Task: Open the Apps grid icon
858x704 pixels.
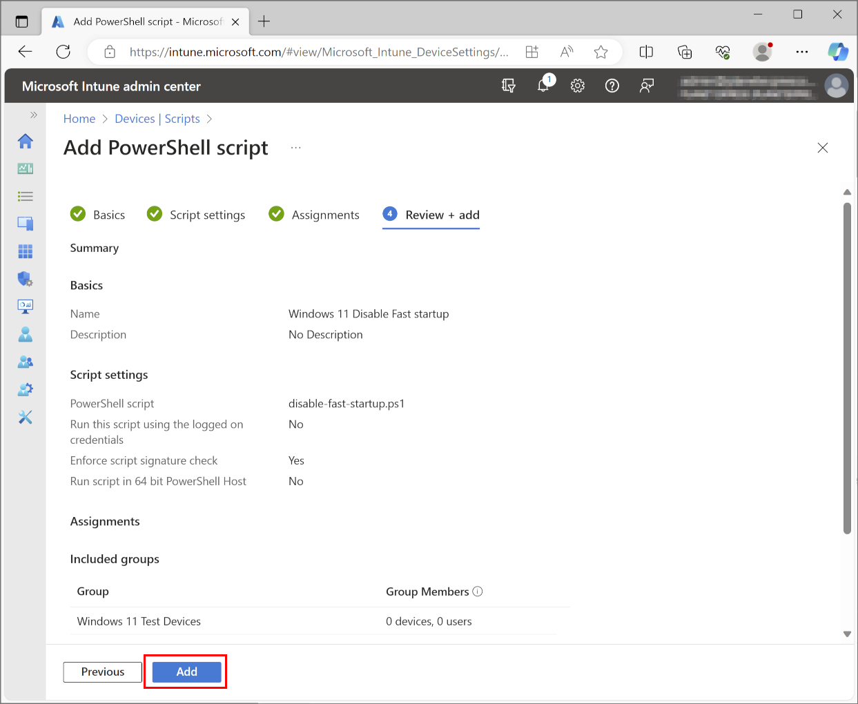Action: click(26, 251)
